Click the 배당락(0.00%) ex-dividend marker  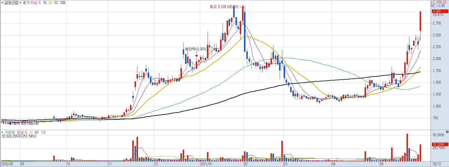coord(196,49)
